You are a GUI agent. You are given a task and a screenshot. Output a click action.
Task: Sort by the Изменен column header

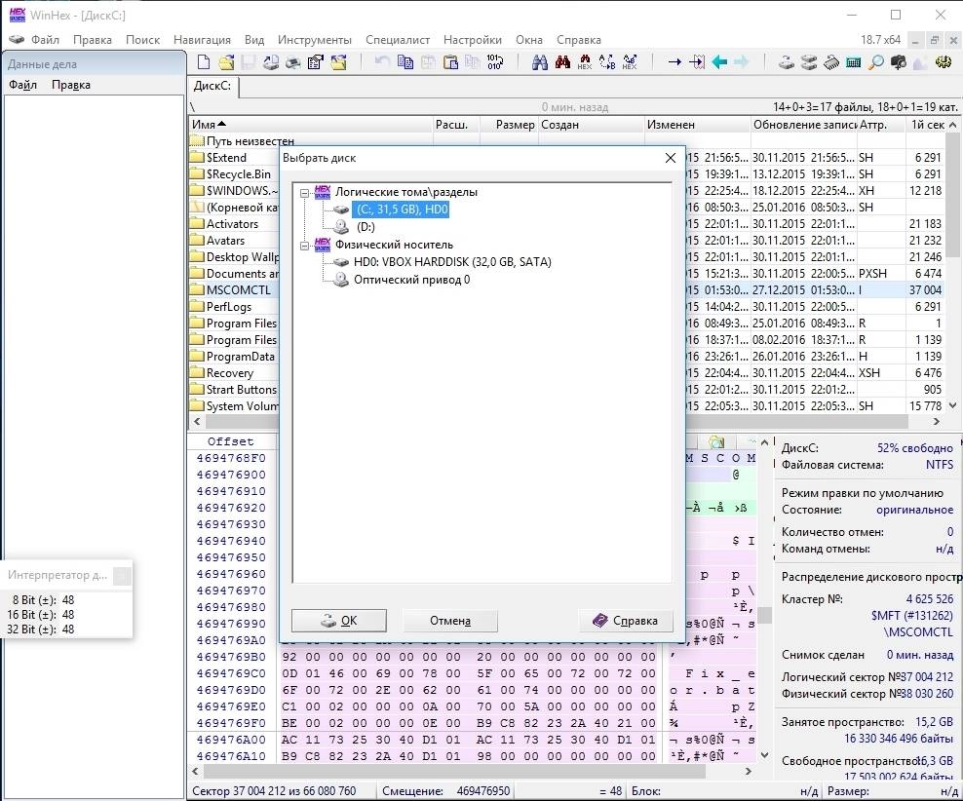[697, 125]
